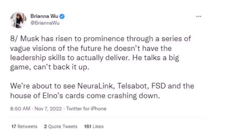Click the @BriannaWu handle
The image size is (226, 136).
(45, 23)
